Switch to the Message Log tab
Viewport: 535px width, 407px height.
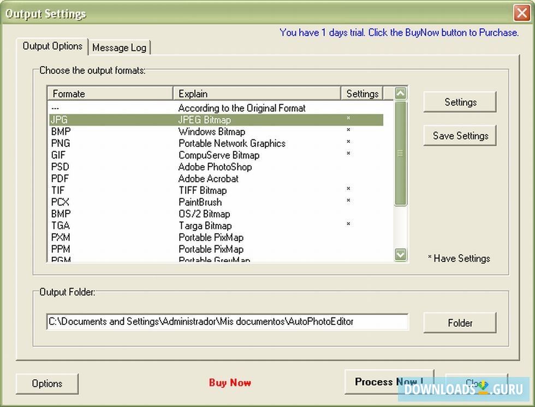pyautogui.click(x=120, y=48)
